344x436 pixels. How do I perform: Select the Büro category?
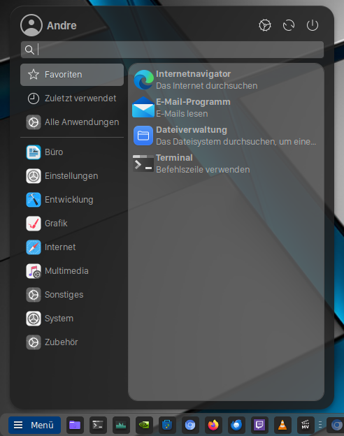[72, 152]
